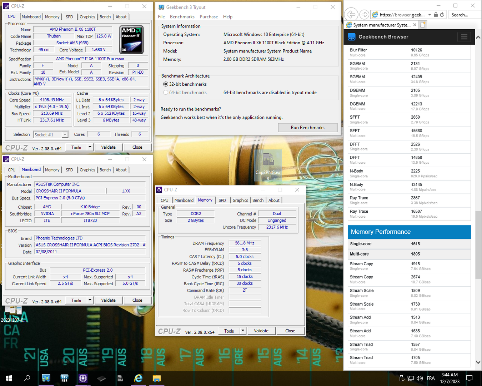Viewport: 482px width, 386px height.
Task: Click the Run Benchmarks button
Action: coord(308,128)
